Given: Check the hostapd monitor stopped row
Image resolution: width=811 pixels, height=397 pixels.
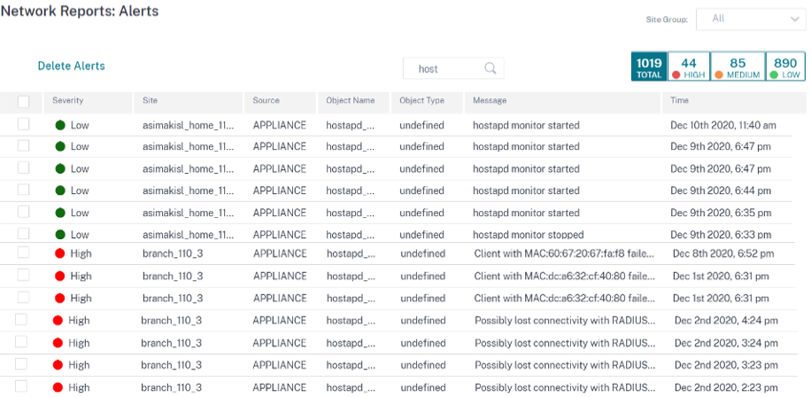Looking at the screenshot, I should click(23, 233).
